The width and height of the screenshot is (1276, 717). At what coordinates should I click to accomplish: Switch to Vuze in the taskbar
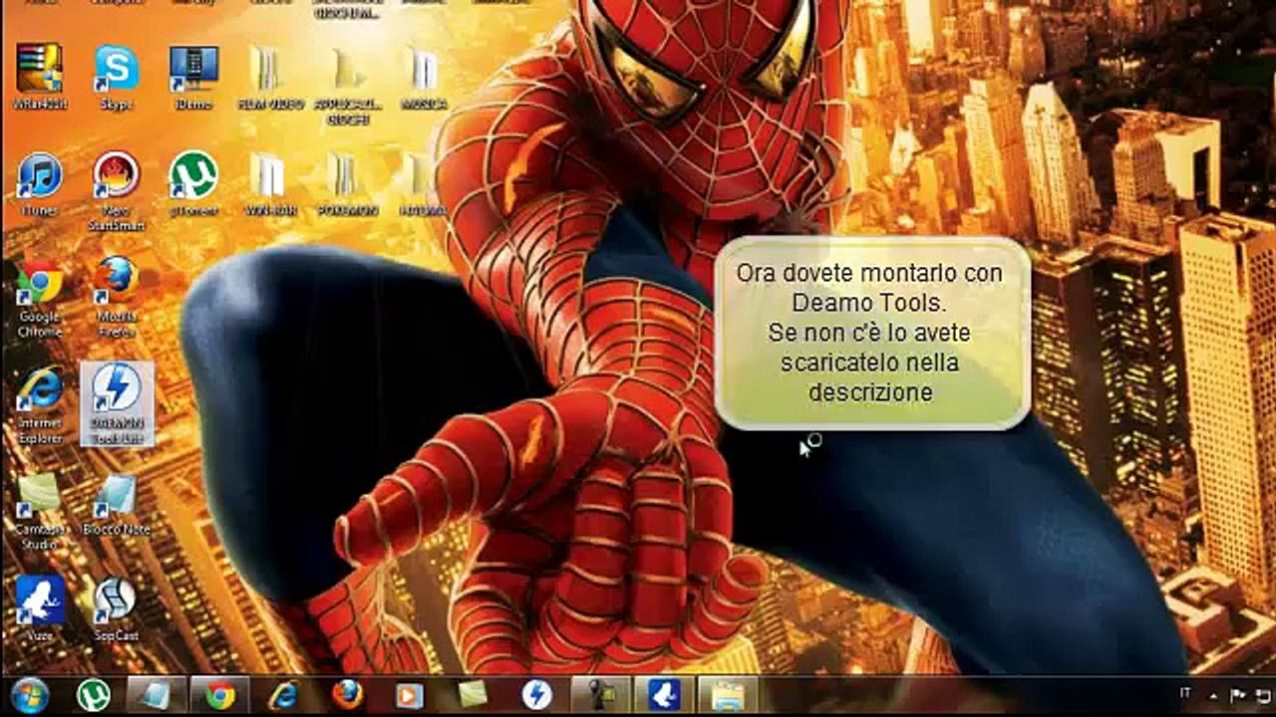point(663,694)
